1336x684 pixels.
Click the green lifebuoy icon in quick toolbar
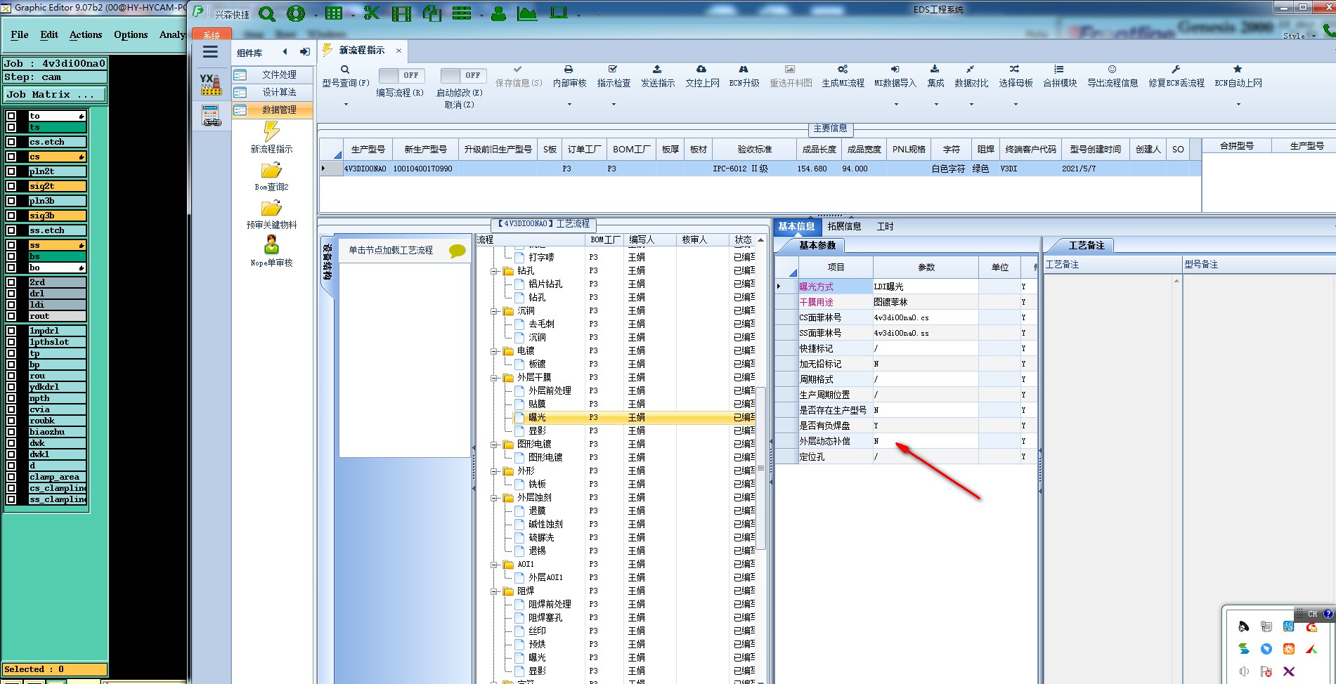(x=296, y=13)
